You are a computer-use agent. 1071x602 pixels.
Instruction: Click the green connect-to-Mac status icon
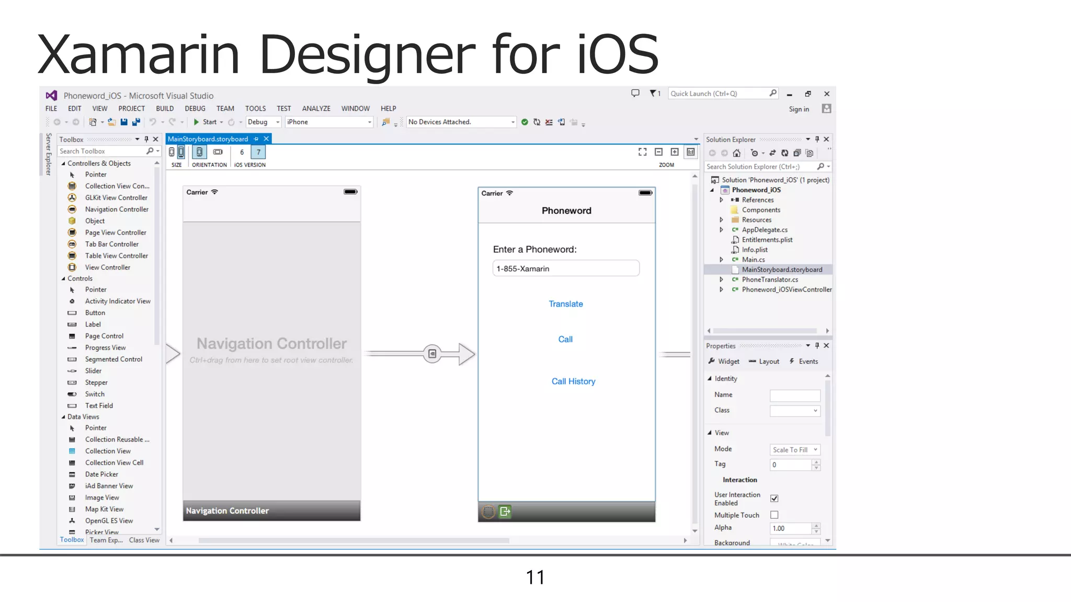(525, 122)
